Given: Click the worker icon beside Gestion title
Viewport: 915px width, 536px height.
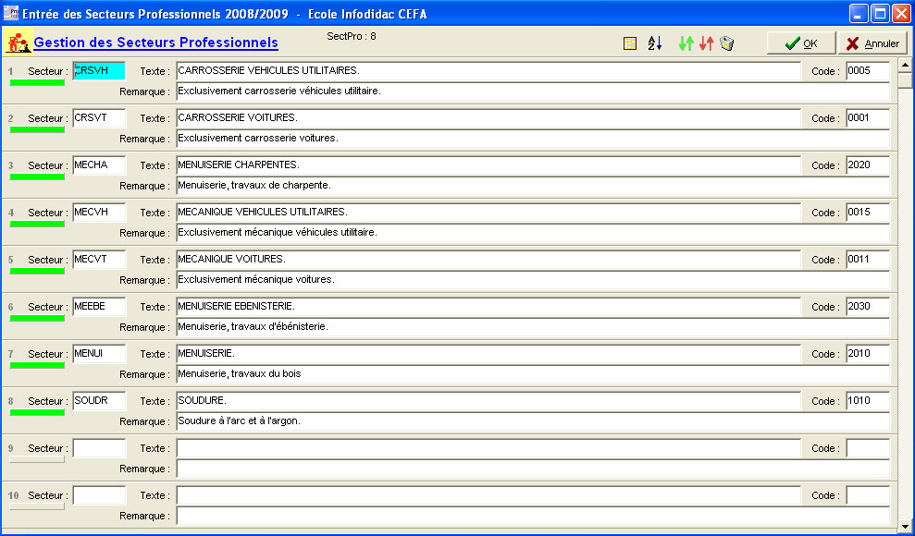Looking at the screenshot, I should [19, 43].
